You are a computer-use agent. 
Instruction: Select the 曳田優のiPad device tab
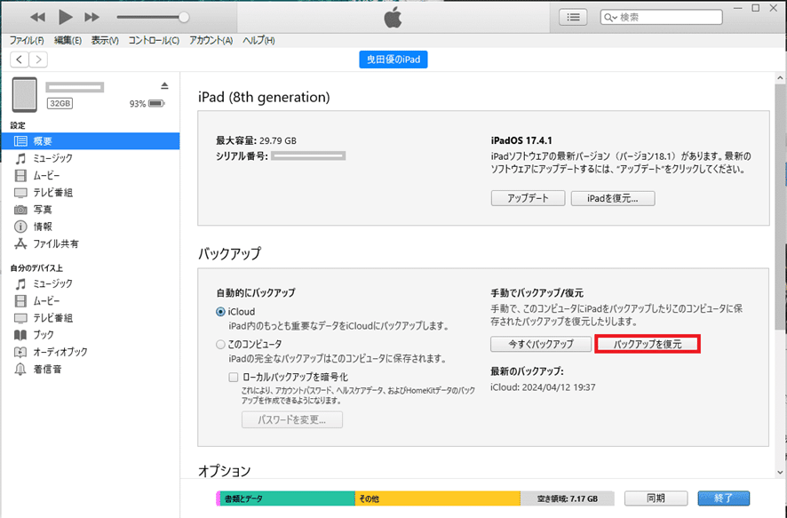pos(393,60)
